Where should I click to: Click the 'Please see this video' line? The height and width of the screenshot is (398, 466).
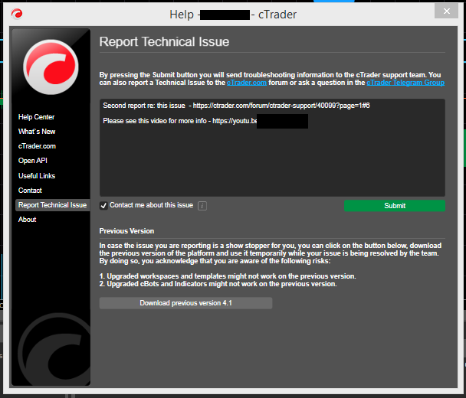click(x=180, y=121)
